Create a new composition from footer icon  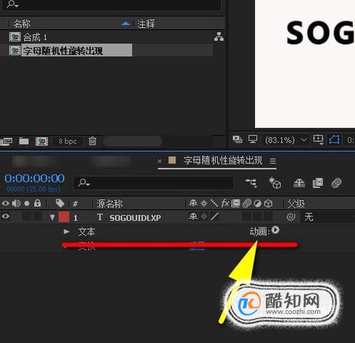pyautogui.click(x=42, y=141)
